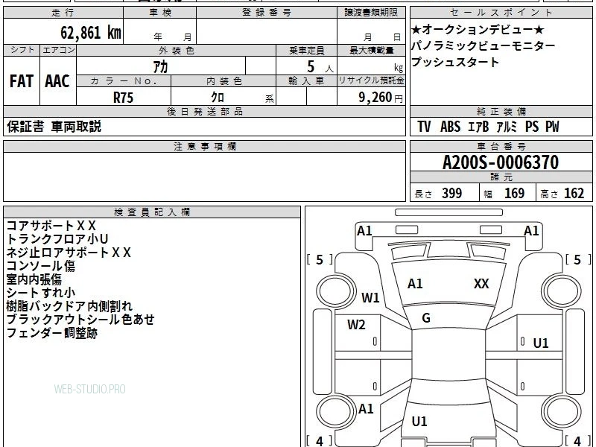Image resolution: width=596 pixels, height=447 pixels.
Task: Select the シートすれ小 note line
Action: (41, 293)
